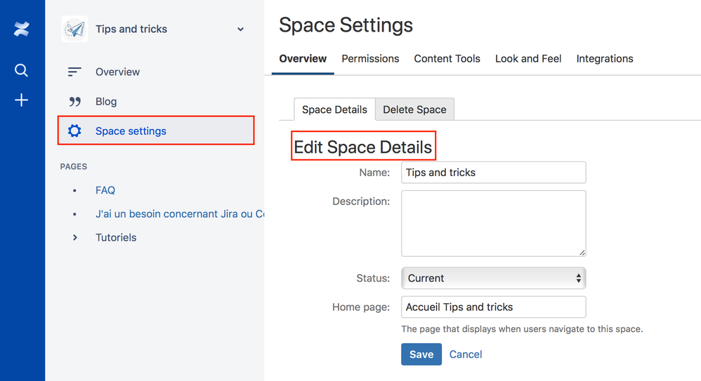The image size is (701, 381).
Task: Open search with the magnifier icon
Action: pos(21,70)
